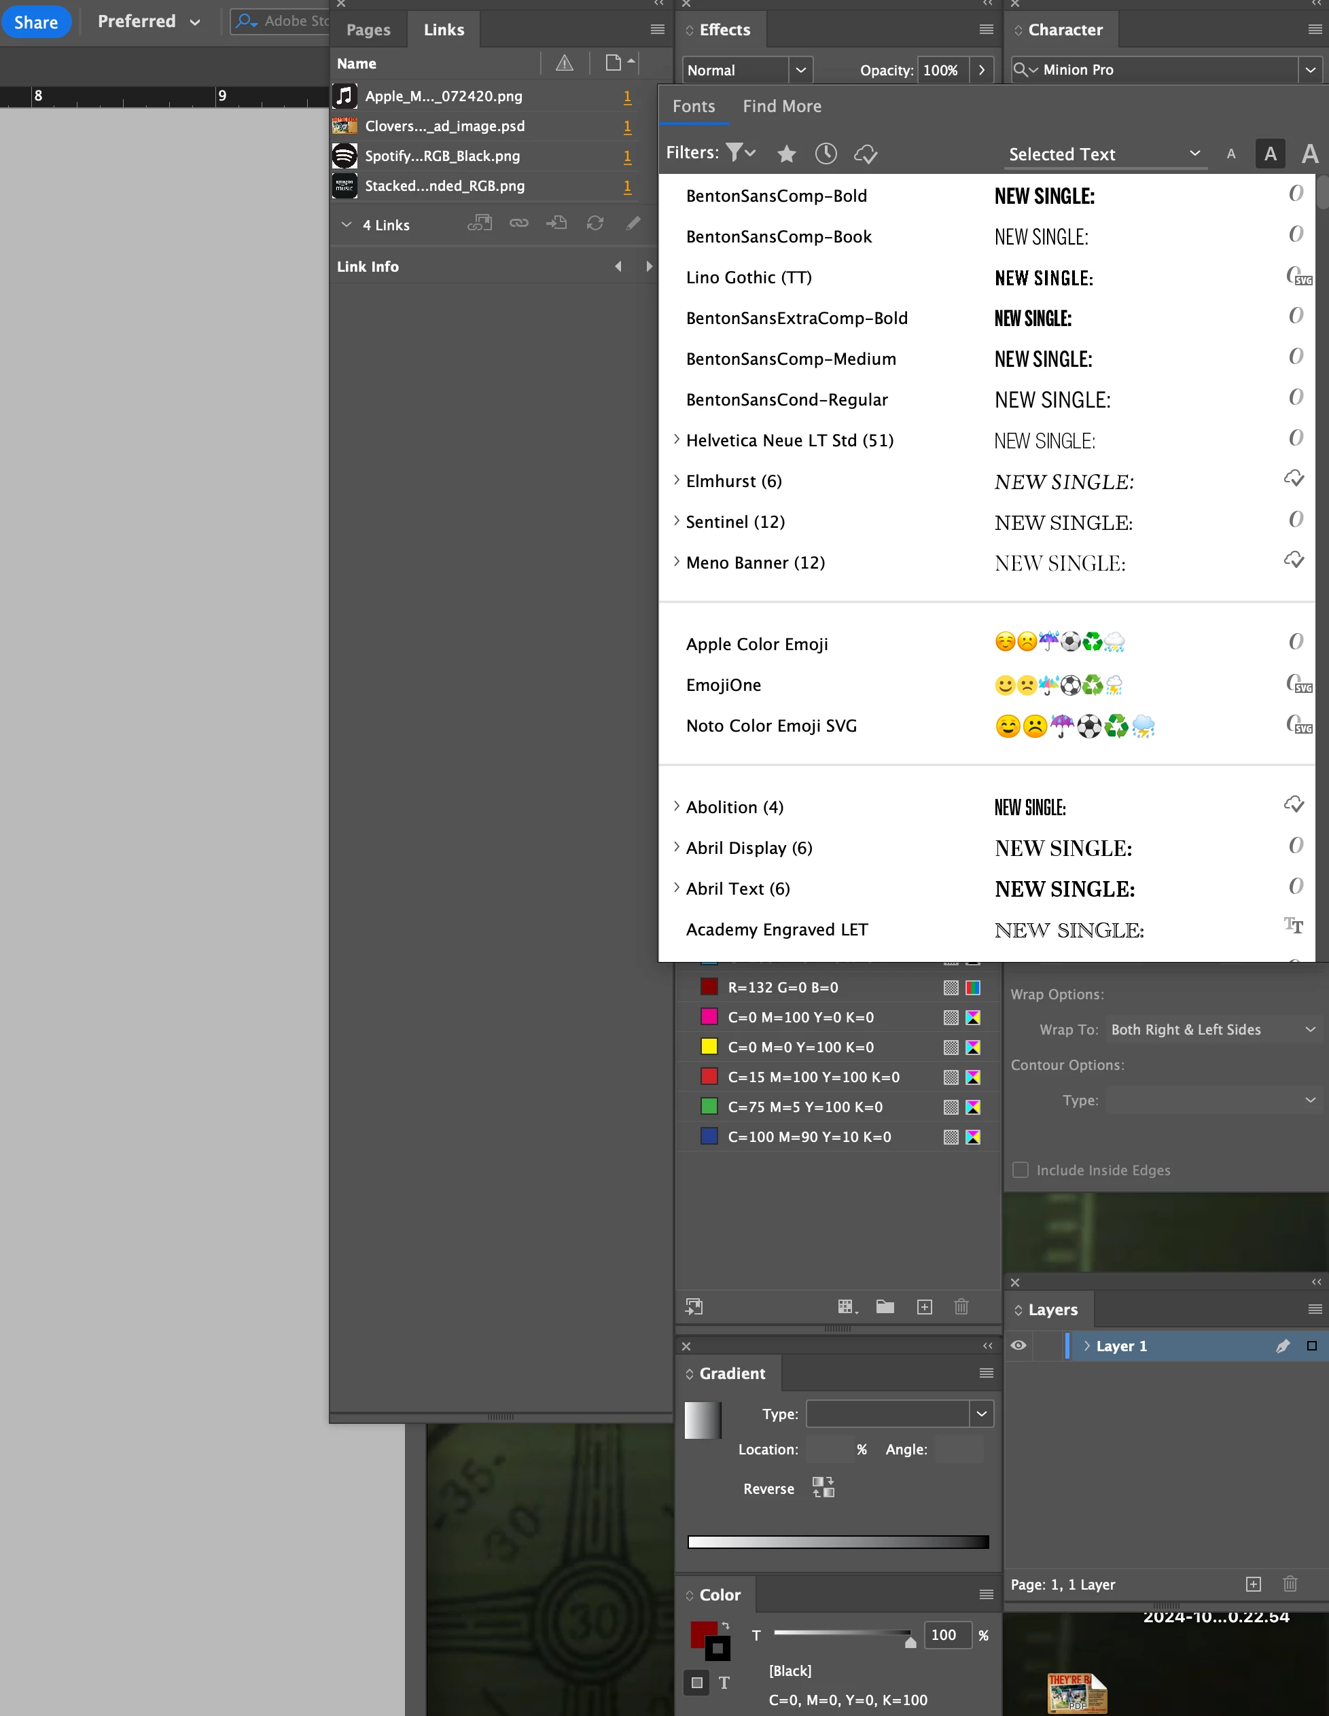Image resolution: width=1329 pixels, height=1716 pixels.
Task: Enable the Include Inside Edges checkbox
Action: pyautogui.click(x=1020, y=1170)
